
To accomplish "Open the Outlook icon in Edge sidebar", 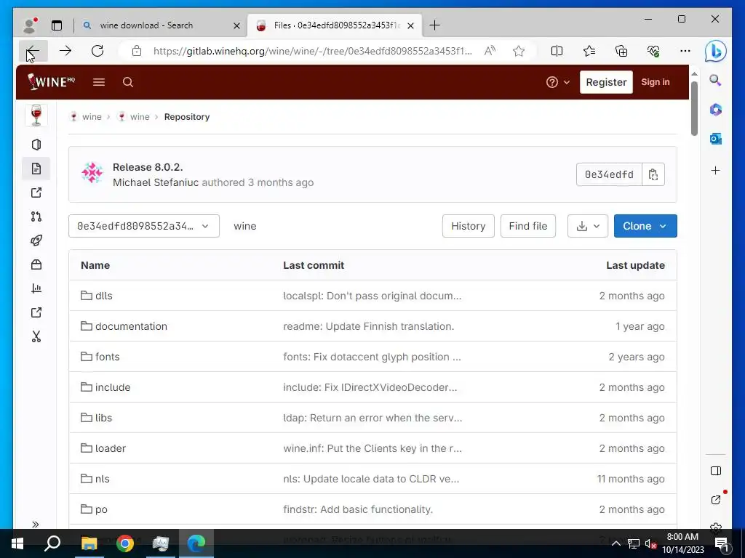I will [716, 139].
